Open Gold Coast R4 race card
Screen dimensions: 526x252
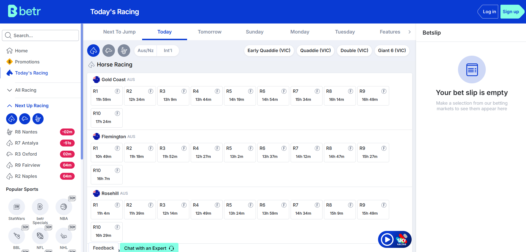[x=207, y=96]
